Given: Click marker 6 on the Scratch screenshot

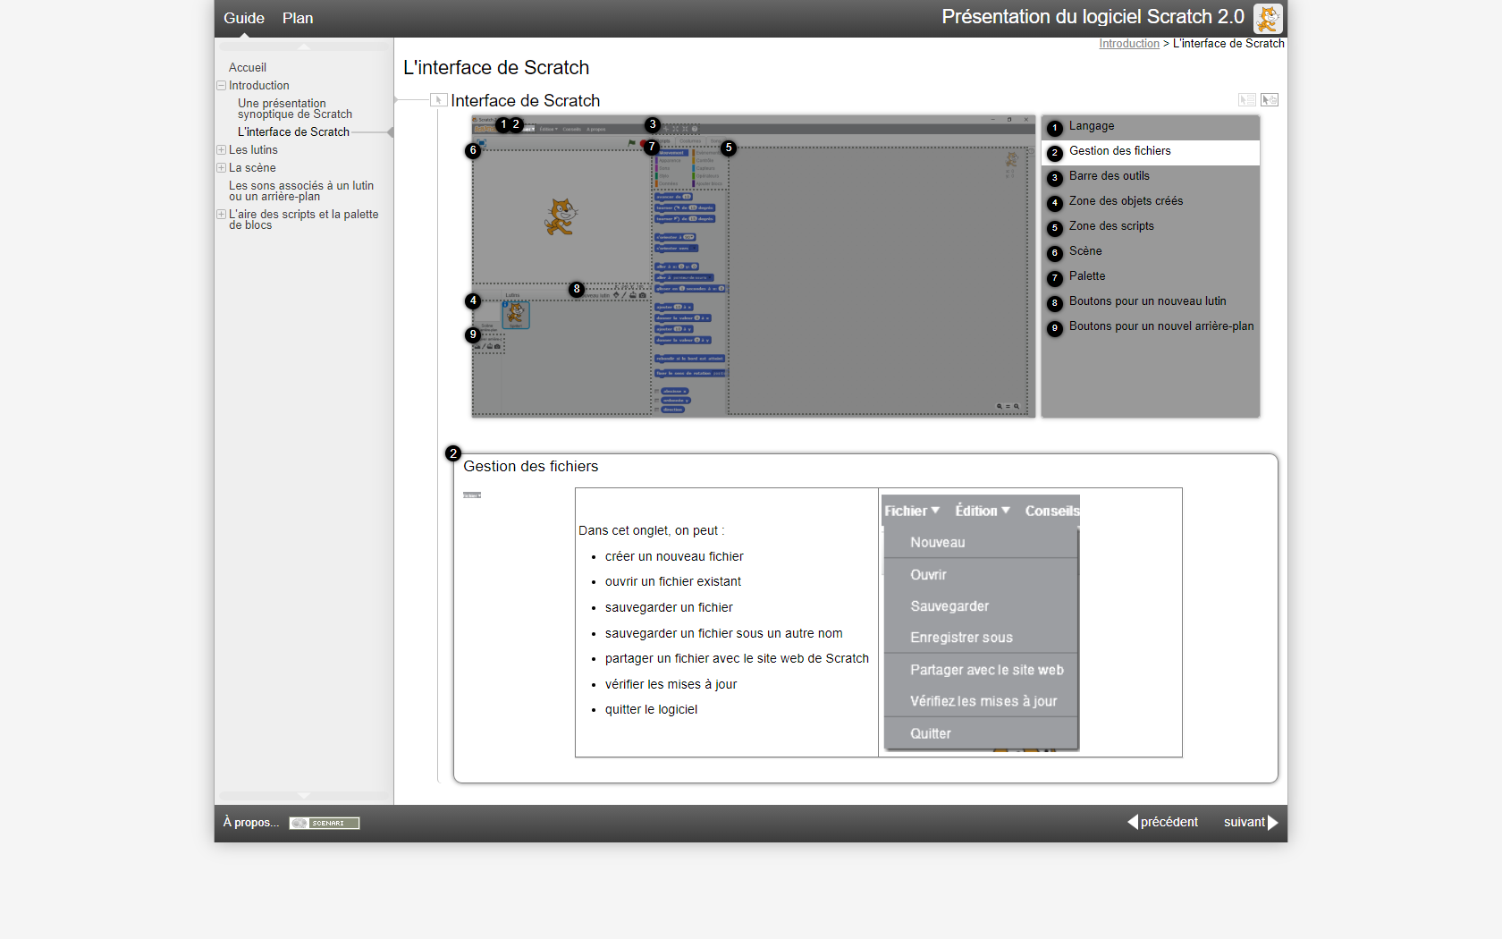Looking at the screenshot, I should tap(473, 150).
